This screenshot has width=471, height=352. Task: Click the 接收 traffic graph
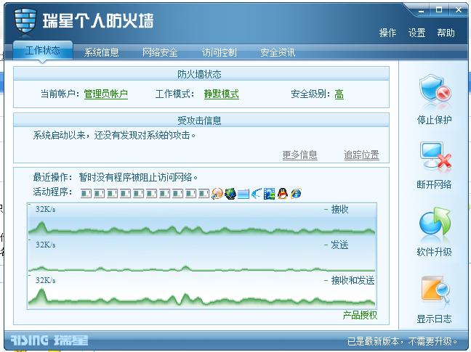(201, 219)
